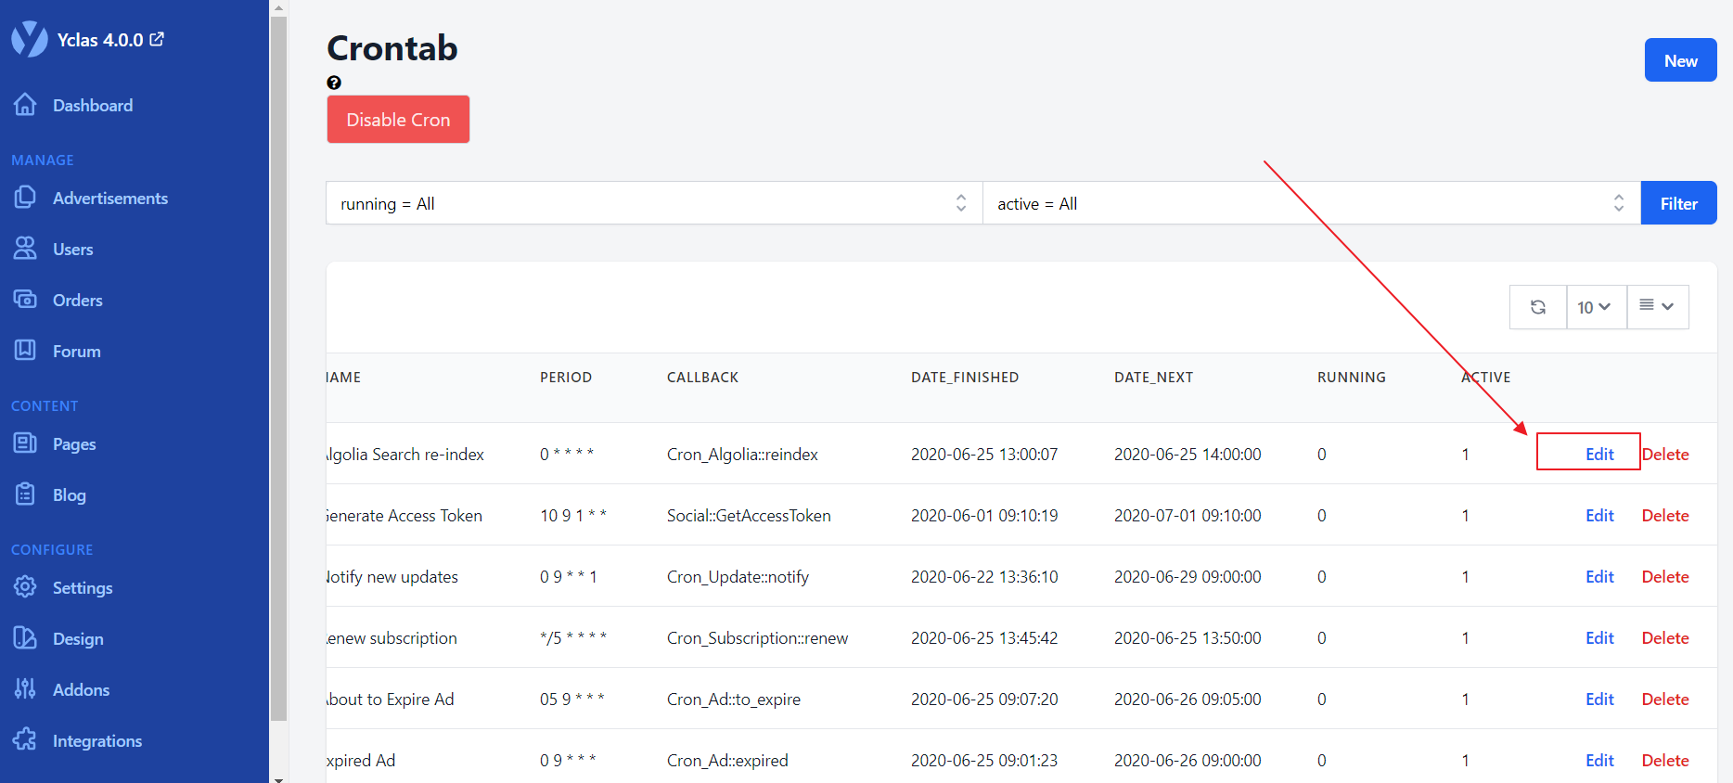Delete the Renew subscription cron

coord(1665,637)
